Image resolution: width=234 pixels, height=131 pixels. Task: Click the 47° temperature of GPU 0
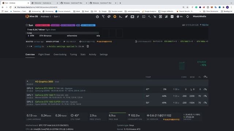click(x=148, y=89)
